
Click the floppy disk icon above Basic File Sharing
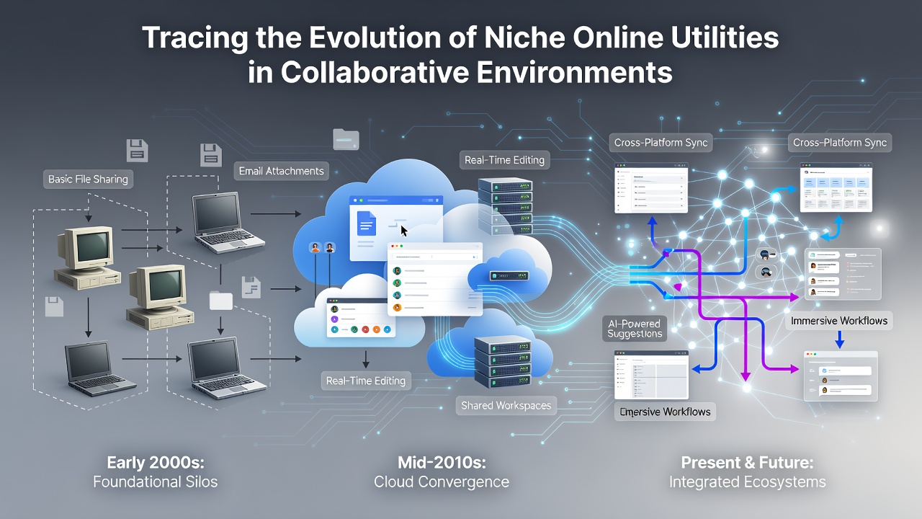(x=137, y=151)
